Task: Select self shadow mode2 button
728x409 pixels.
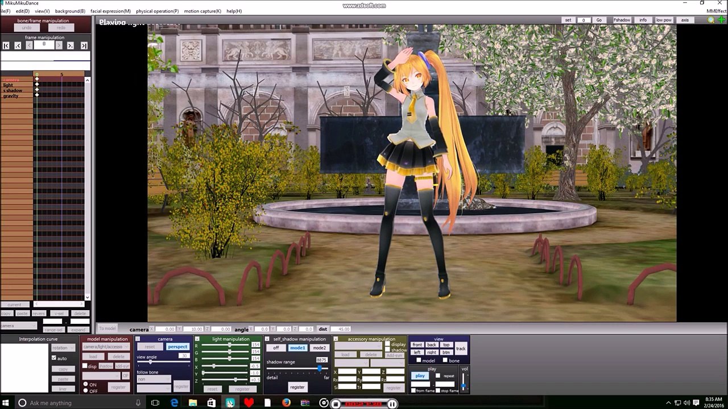Action: [x=320, y=348]
